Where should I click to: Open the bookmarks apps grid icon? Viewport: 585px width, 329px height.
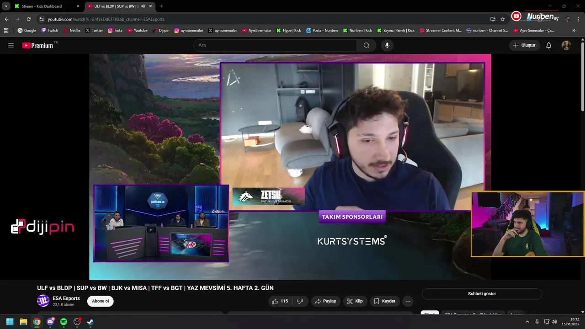[6, 31]
